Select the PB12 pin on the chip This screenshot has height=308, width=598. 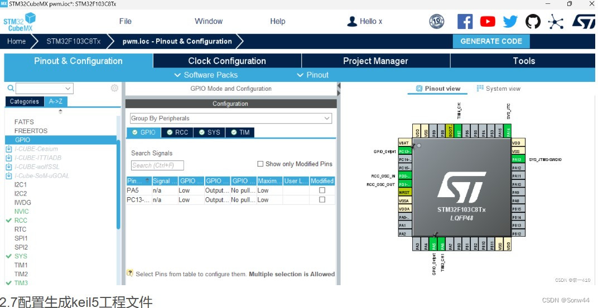pos(518,233)
